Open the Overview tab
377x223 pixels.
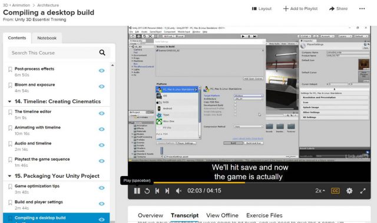coord(151,215)
